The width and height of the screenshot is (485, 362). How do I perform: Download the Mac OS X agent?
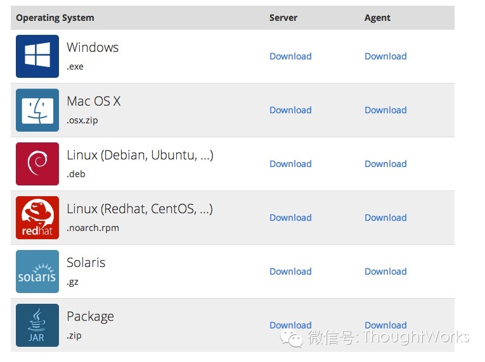[x=385, y=110]
